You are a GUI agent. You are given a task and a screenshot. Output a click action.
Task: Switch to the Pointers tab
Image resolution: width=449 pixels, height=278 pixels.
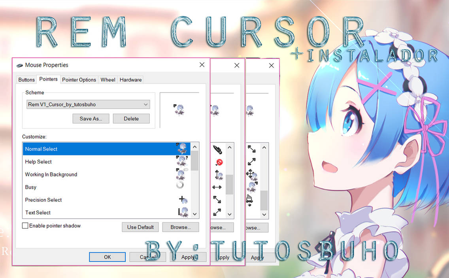pos(48,79)
